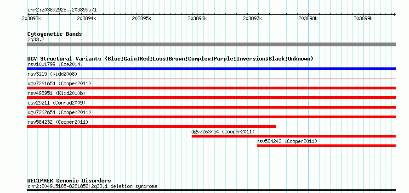Click the red dgv7262n54 loss bar
Screen dimensions: 409x193
pos(211,117)
